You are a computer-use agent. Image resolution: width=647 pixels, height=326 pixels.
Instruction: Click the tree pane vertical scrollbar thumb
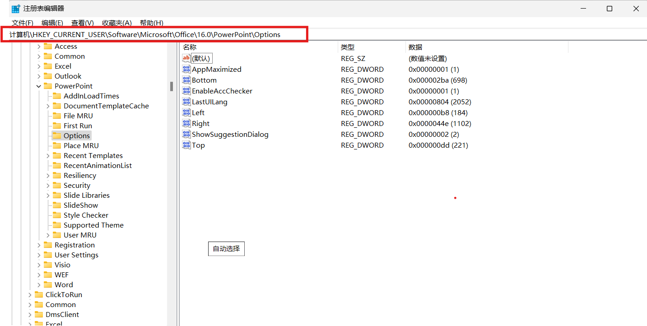tap(172, 86)
